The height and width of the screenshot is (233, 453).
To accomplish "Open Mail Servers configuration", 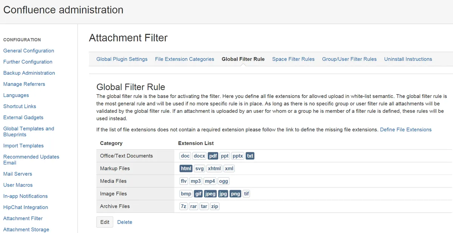I will coord(18,174).
